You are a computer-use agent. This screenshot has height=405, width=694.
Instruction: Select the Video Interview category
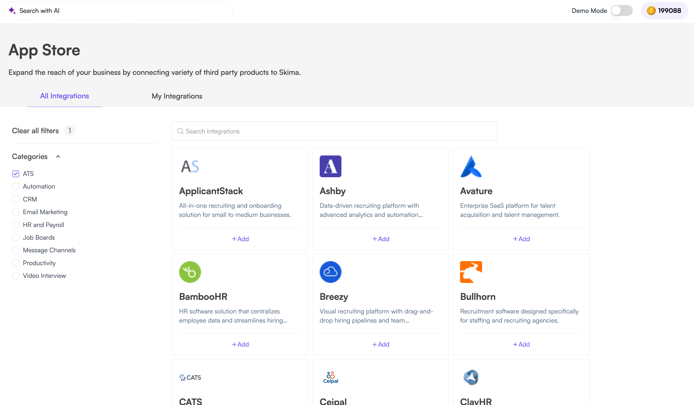point(16,275)
